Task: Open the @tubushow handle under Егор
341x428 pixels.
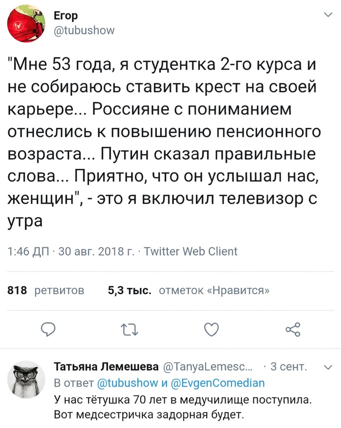Action: click(x=83, y=31)
